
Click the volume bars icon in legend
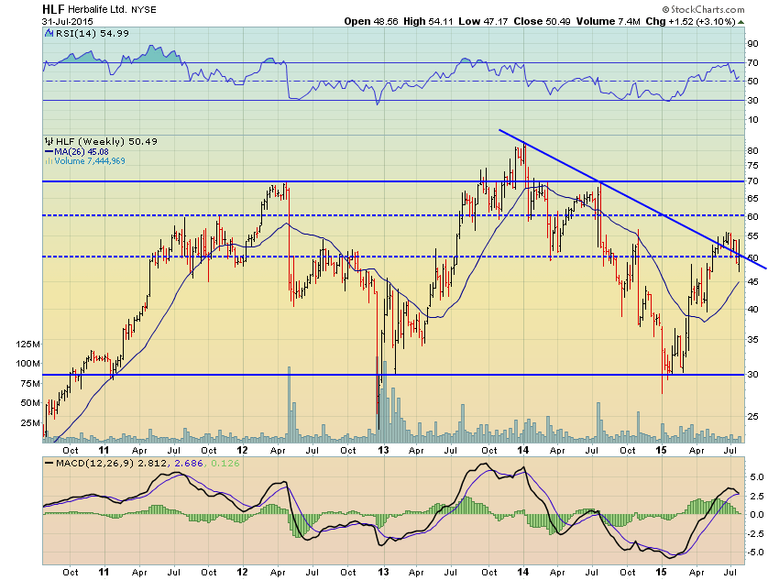click(49, 161)
